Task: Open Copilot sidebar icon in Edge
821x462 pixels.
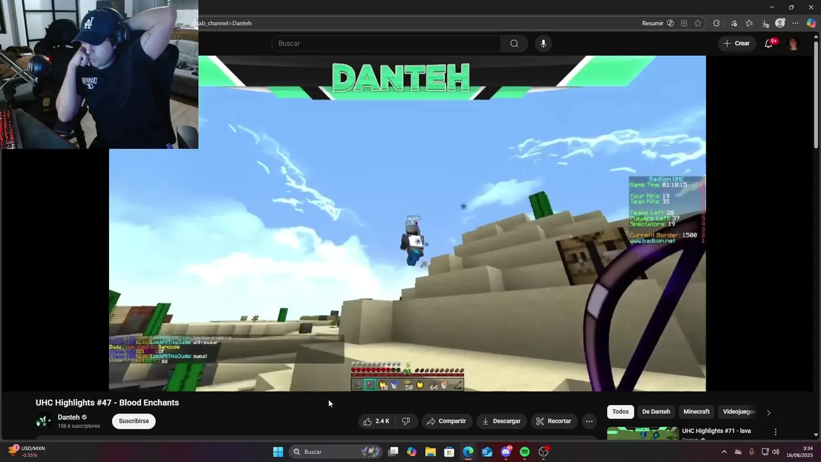Action: point(812,23)
